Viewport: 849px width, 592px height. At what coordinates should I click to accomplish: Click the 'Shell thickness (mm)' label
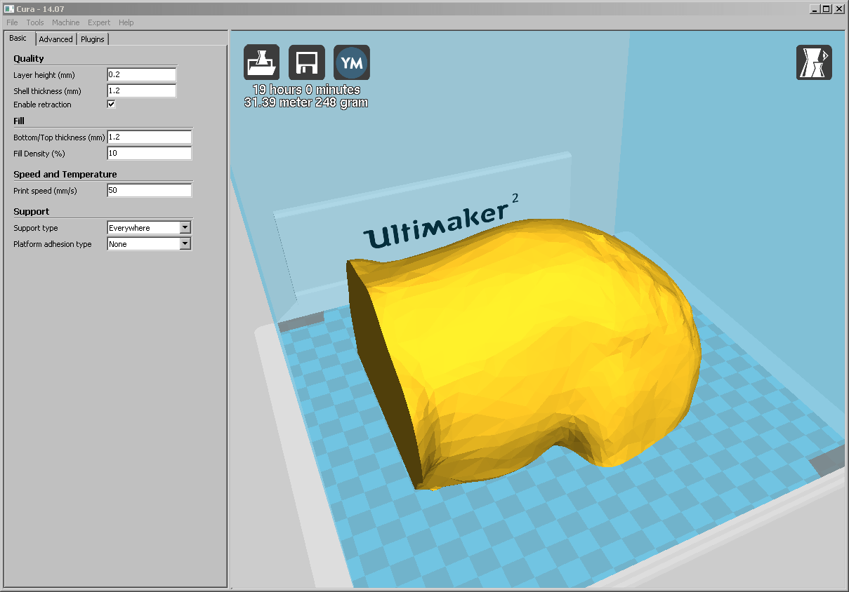47,91
